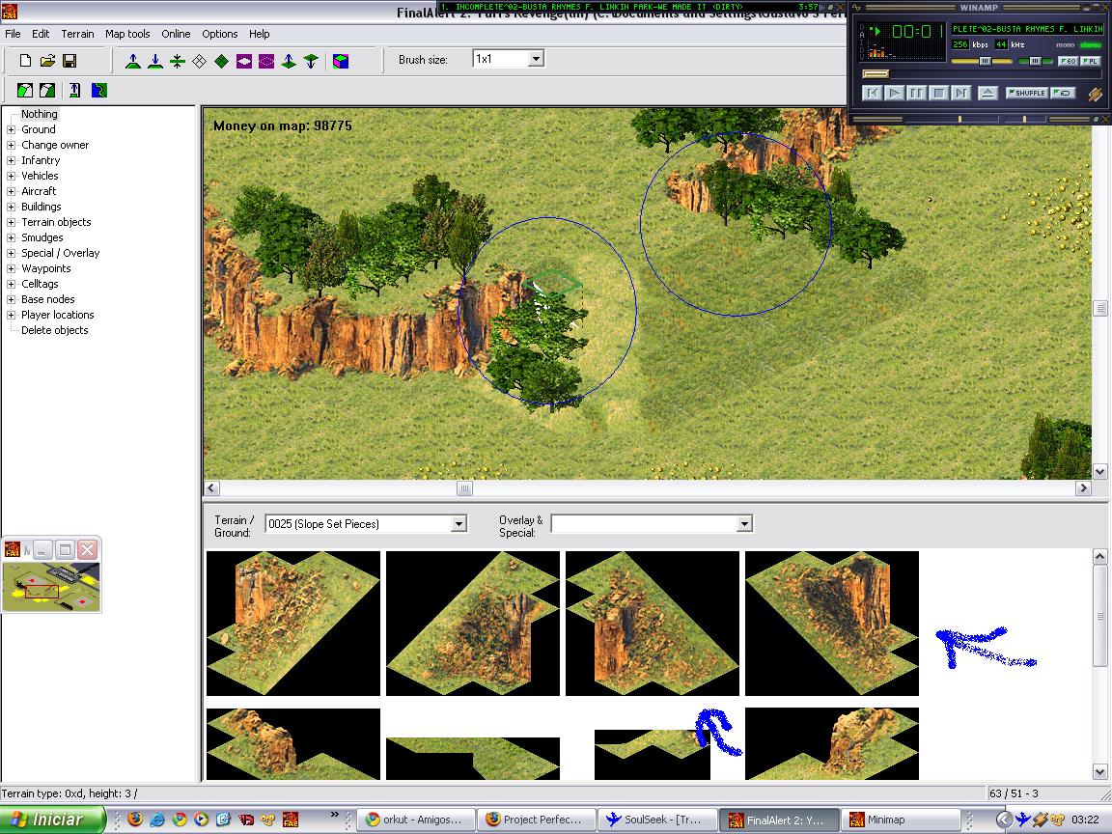Select Delete objects in the tree
The width and height of the screenshot is (1112, 834).
point(55,330)
